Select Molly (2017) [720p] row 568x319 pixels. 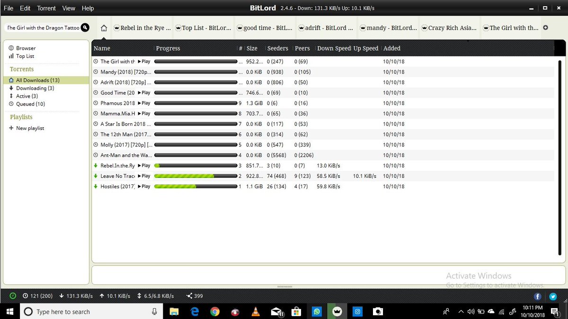[323, 145]
